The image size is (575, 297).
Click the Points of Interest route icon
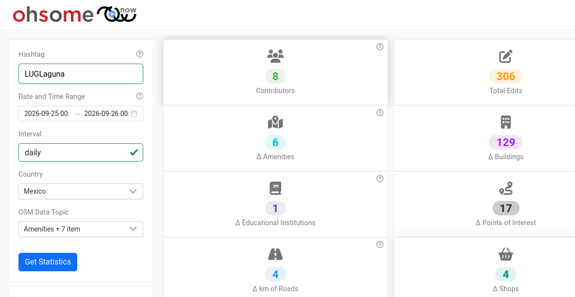pyautogui.click(x=506, y=188)
